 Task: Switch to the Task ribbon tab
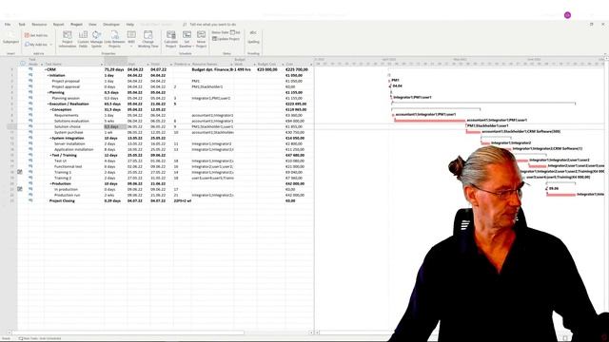[x=22, y=24]
